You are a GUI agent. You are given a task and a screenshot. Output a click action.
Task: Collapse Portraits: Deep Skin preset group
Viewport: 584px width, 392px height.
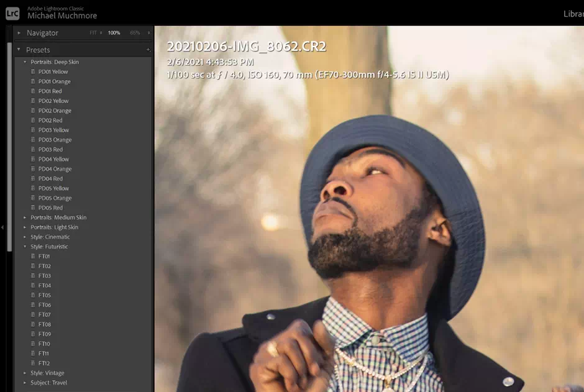pos(25,62)
